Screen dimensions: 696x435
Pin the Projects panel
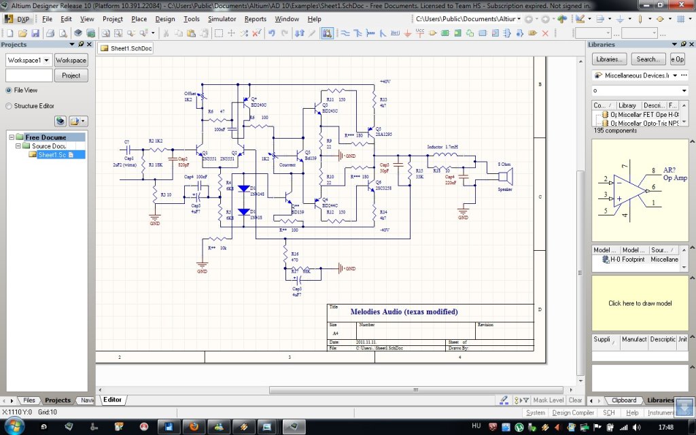coord(81,44)
